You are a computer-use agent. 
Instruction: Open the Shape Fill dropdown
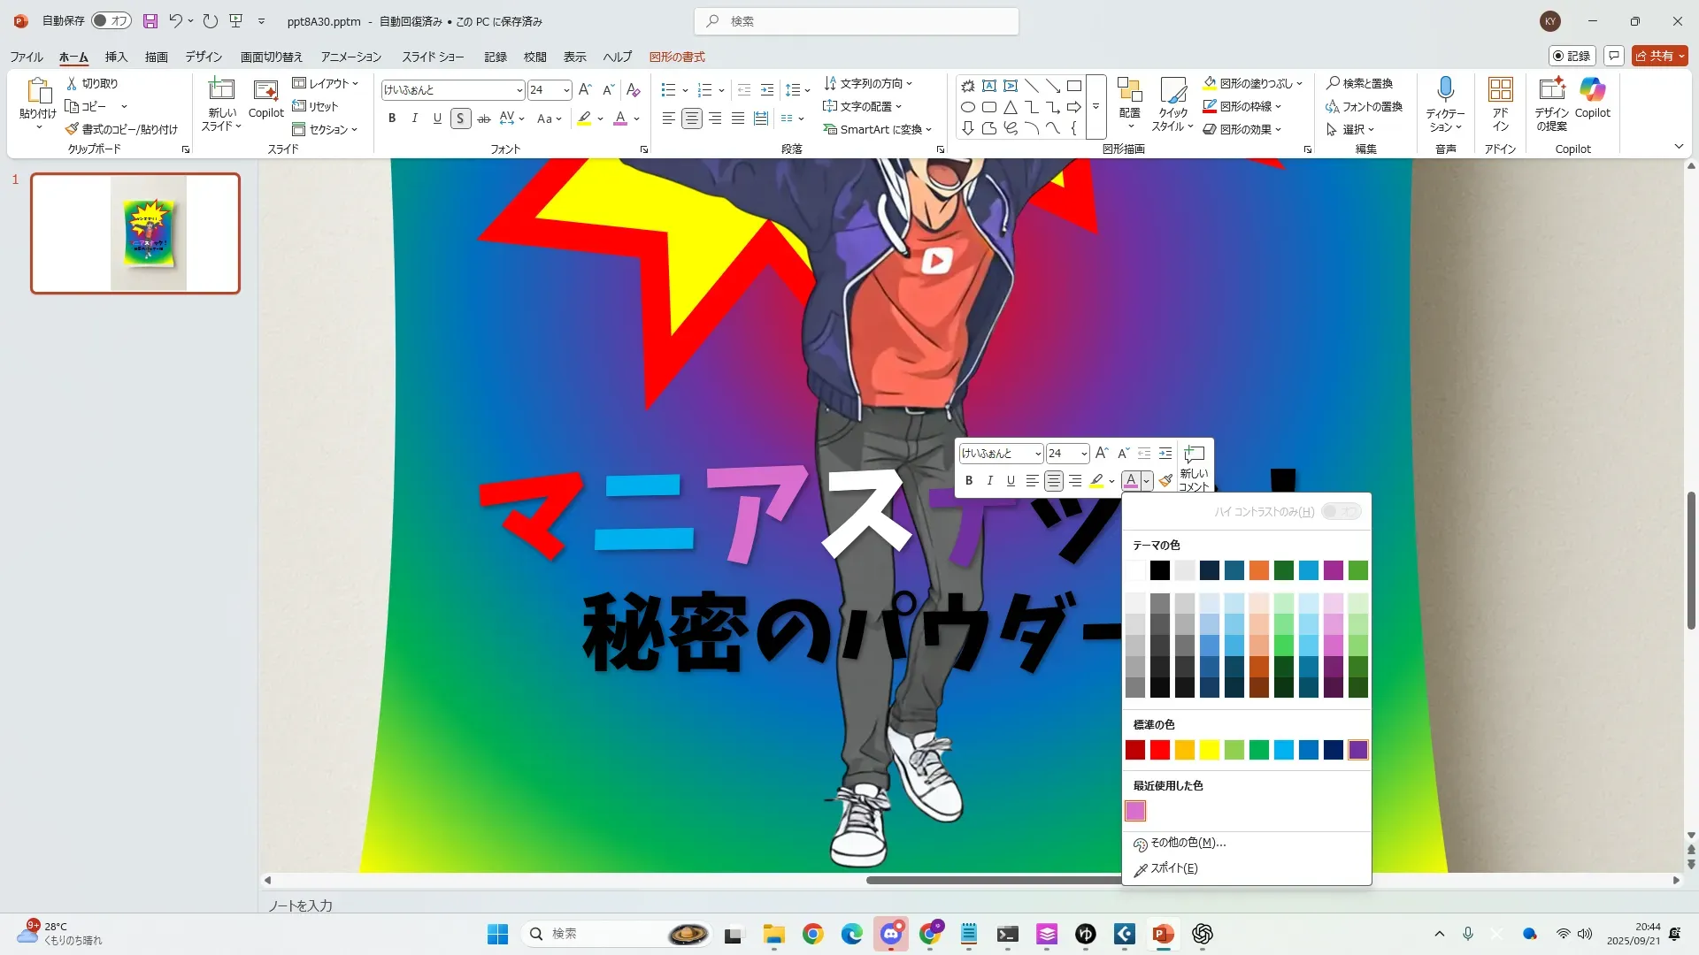pos(1299,84)
